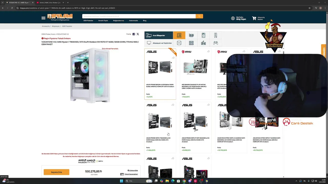The image size is (328, 184).
Task: Select the motherboard component icon
Action: [179, 35]
